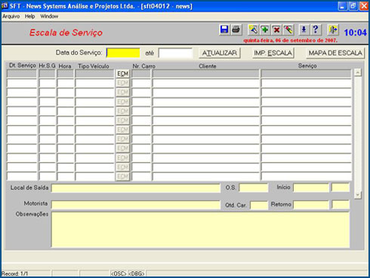Screen dimensions: 370x278
Task: Click first row Nr. Carro cell
Action: coord(141,73)
